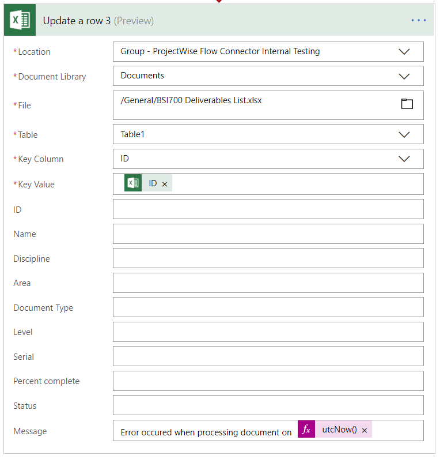Click the 'Percent complete' field label
The height and width of the screenshot is (459, 440).
point(47,381)
